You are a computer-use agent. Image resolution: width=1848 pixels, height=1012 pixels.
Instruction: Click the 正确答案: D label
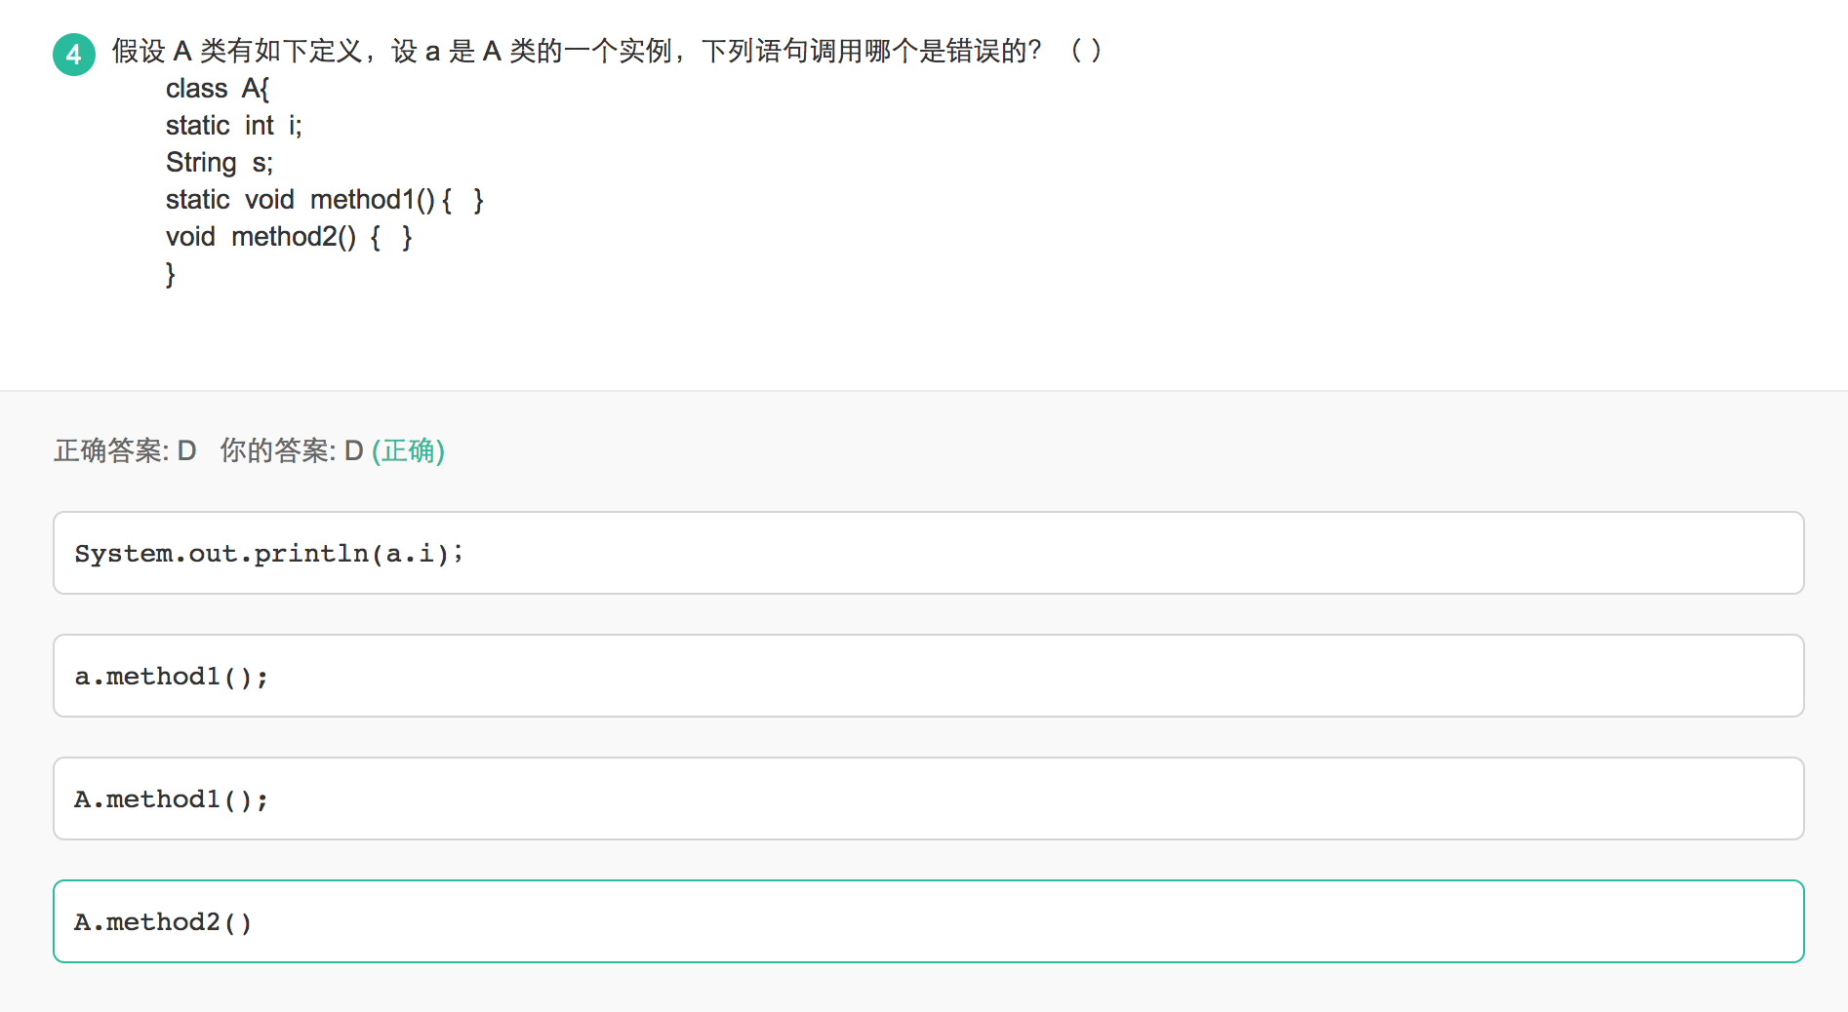point(125,450)
